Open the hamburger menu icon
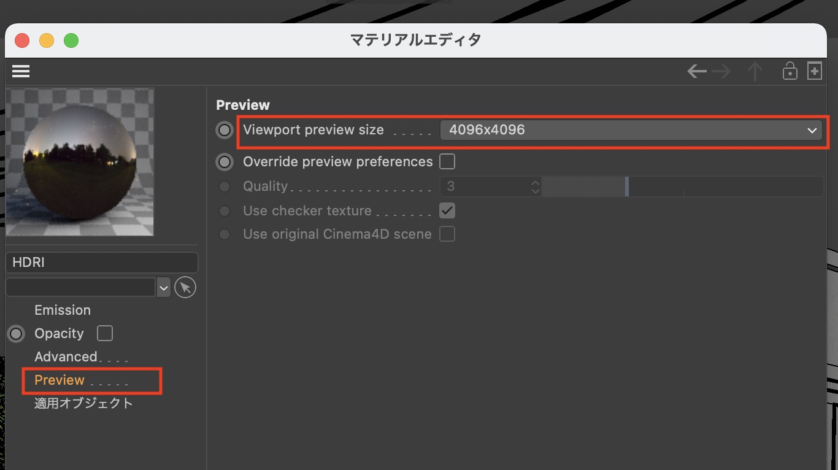The image size is (838, 470). click(x=21, y=72)
